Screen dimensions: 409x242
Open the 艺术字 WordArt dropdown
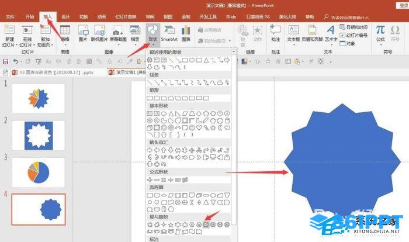(331, 35)
